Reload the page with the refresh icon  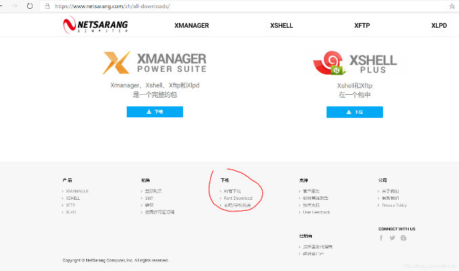pos(30,5)
